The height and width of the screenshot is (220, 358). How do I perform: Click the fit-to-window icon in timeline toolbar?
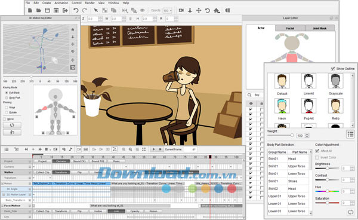[x=144, y=149]
